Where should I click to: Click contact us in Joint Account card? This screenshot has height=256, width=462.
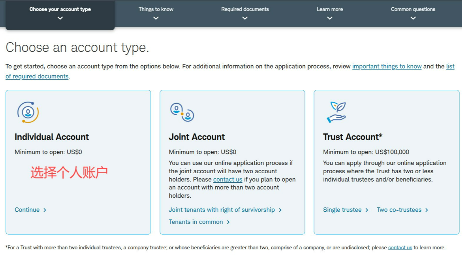pos(228,180)
